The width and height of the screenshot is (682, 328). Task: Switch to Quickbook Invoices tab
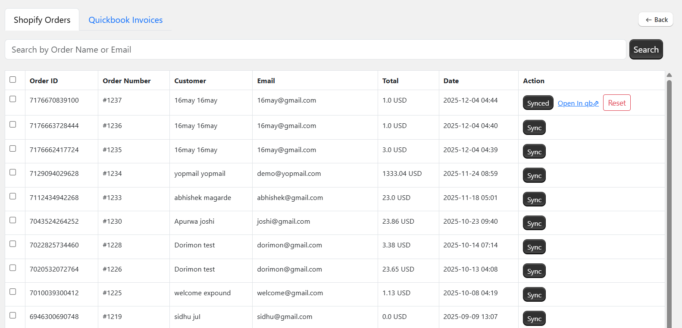pyautogui.click(x=125, y=20)
